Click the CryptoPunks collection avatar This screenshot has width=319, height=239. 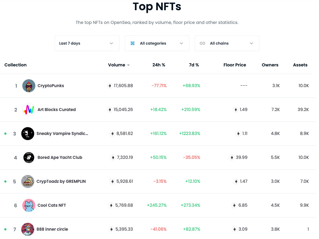pos(29,86)
